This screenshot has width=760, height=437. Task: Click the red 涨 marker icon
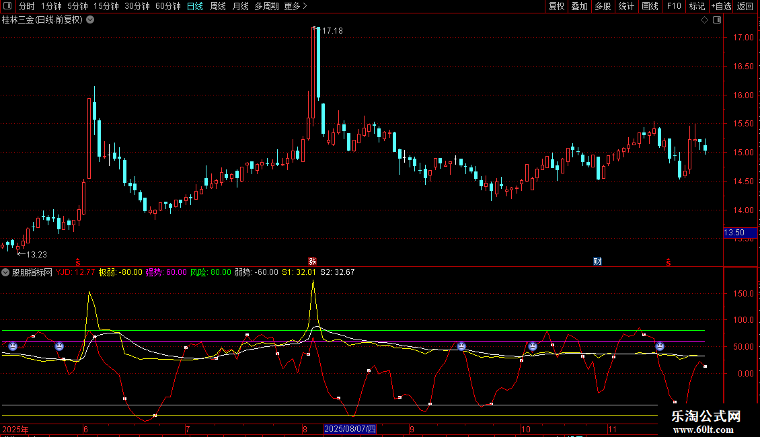click(x=312, y=261)
